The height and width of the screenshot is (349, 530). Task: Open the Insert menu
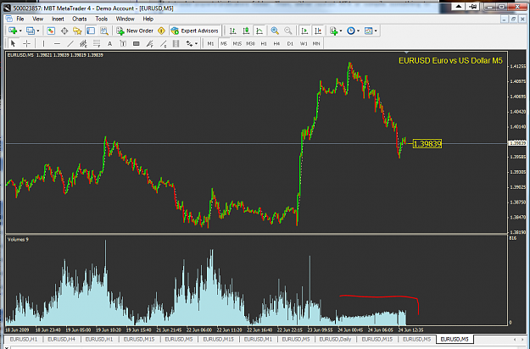[x=58, y=19]
